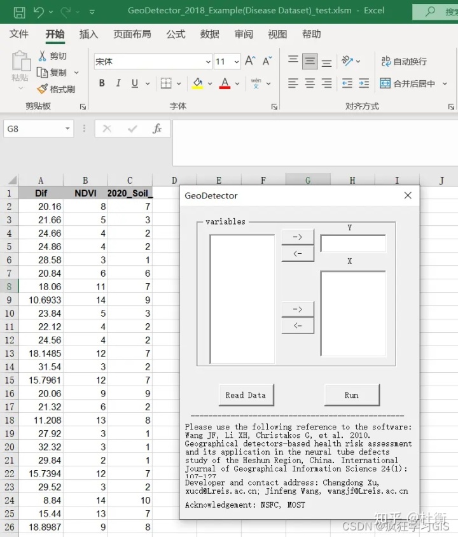Toggle underline formatting
The image size is (458, 537).
[x=135, y=83]
